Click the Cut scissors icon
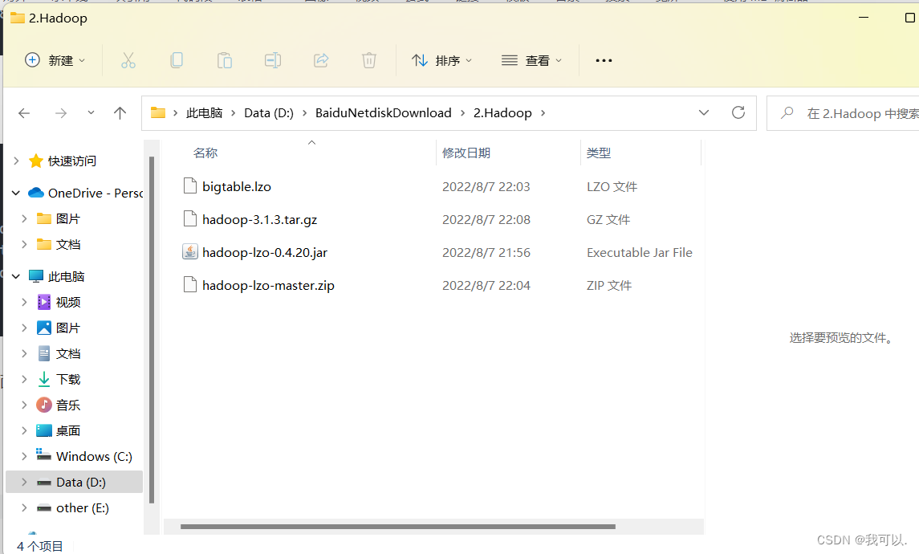This screenshot has height=554, width=919. click(128, 60)
